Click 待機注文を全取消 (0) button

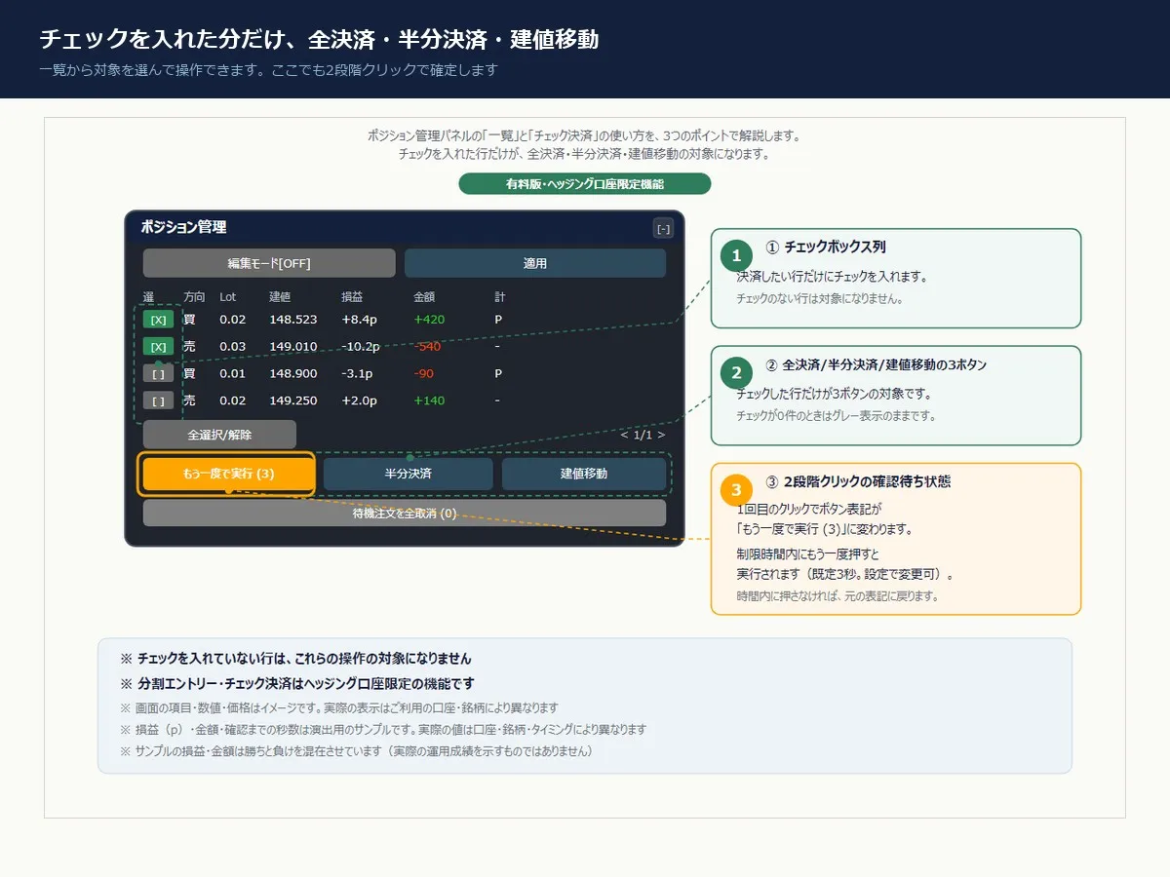coord(405,513)
